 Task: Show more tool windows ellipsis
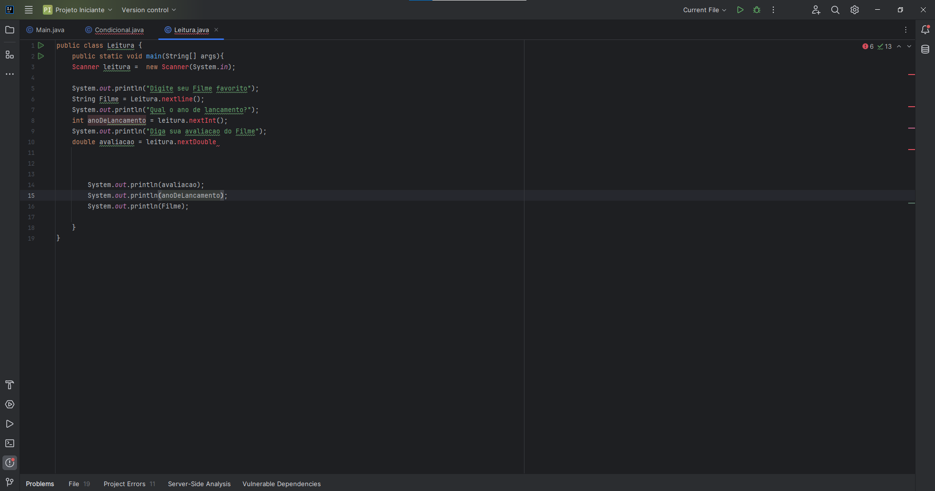pos(10,74)
